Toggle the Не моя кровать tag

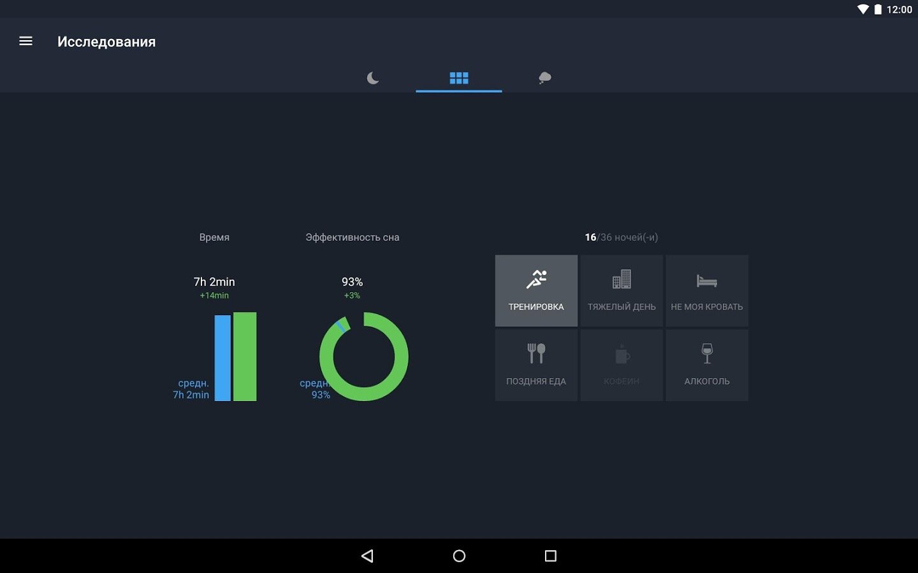tap(706, 291)
